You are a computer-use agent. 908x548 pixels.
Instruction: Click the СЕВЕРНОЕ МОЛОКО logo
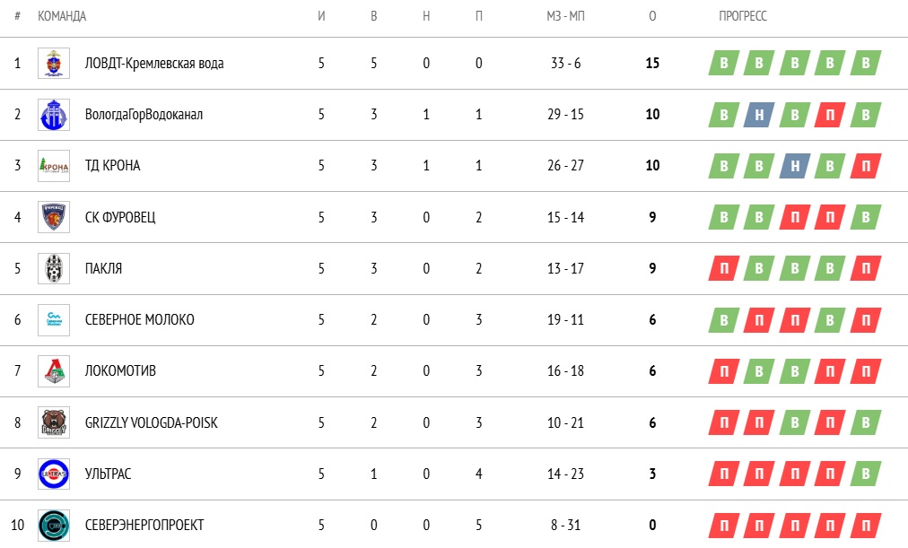point(53,320)
